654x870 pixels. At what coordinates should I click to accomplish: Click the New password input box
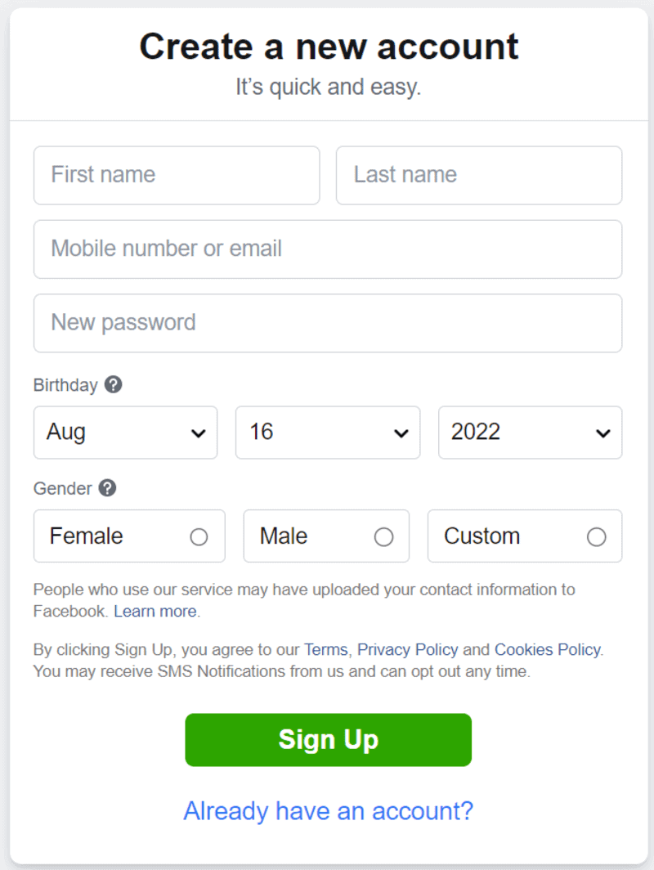pyautogui.click(x=327, y=323)
